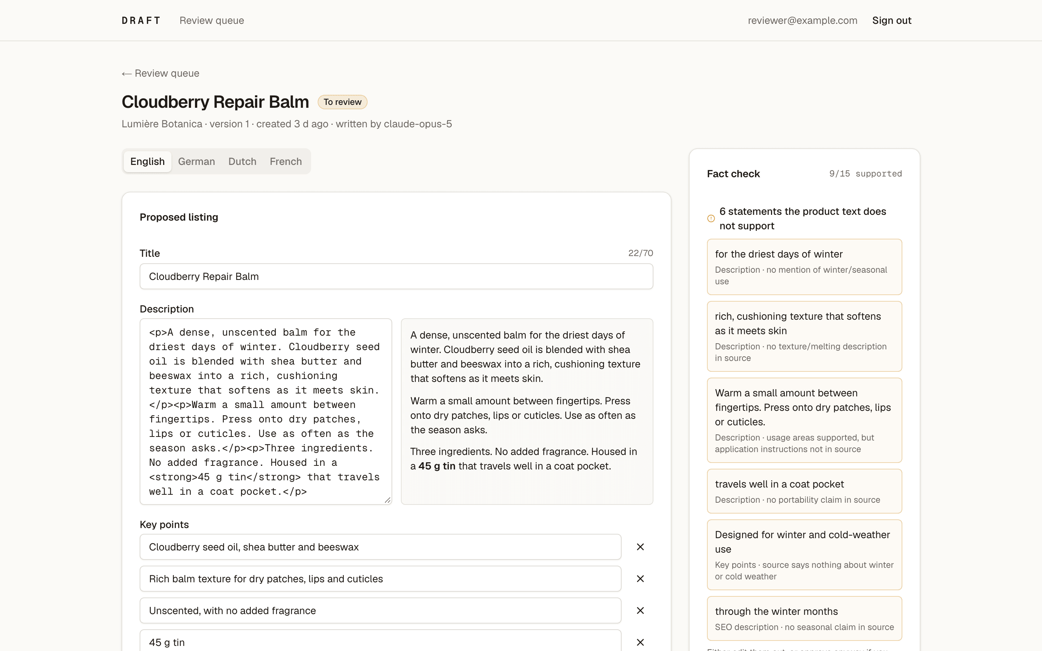This screenshot has width=1042, height=651.
Task: Open the 'Warm a small amount between fingertips' card
Action: (804, 420)
